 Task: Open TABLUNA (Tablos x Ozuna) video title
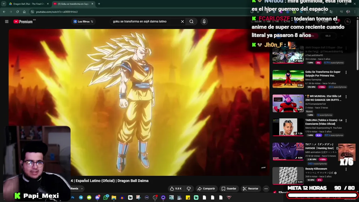324,122
